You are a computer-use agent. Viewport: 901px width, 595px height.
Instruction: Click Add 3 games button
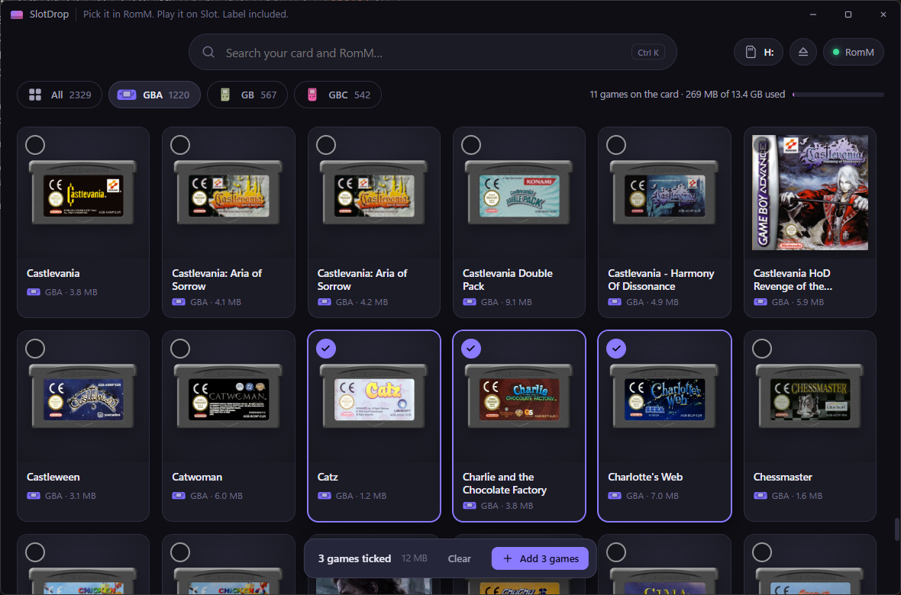tap(540, 559)
